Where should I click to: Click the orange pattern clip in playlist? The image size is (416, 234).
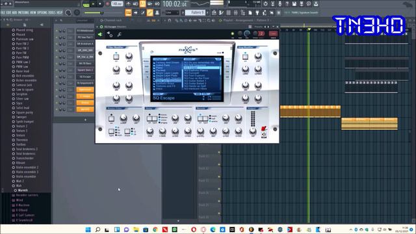[x=310, y=111]
